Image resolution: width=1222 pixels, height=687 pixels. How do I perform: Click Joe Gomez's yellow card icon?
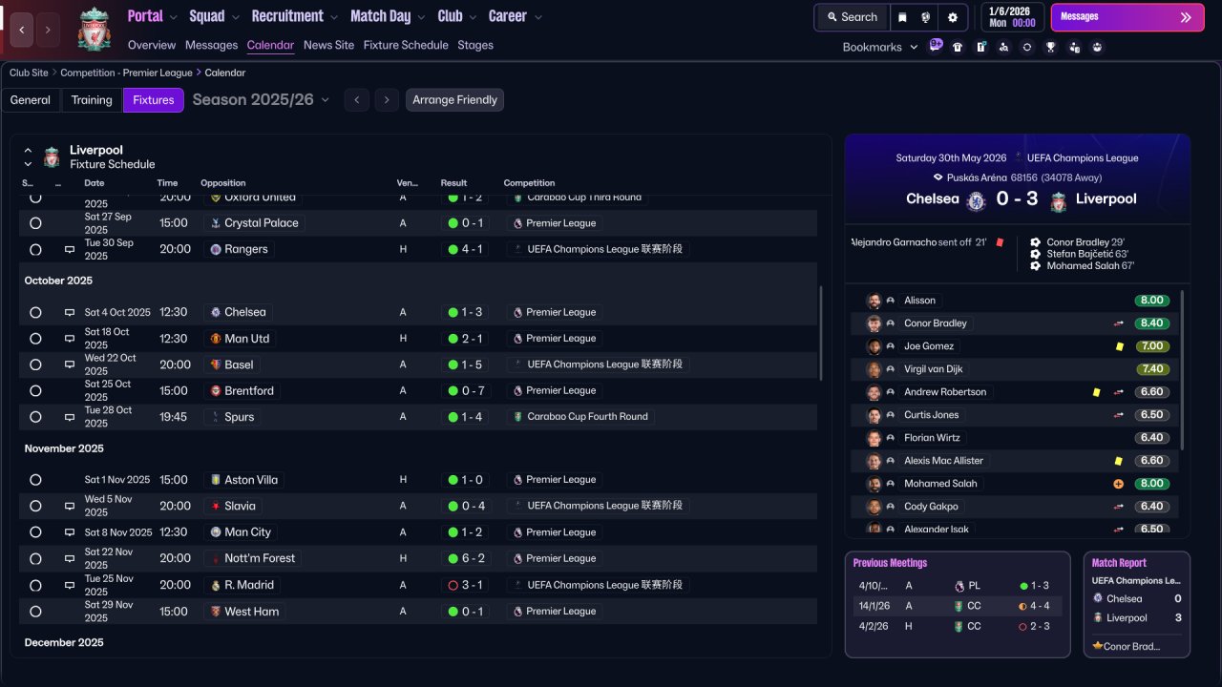(1119, 346)
